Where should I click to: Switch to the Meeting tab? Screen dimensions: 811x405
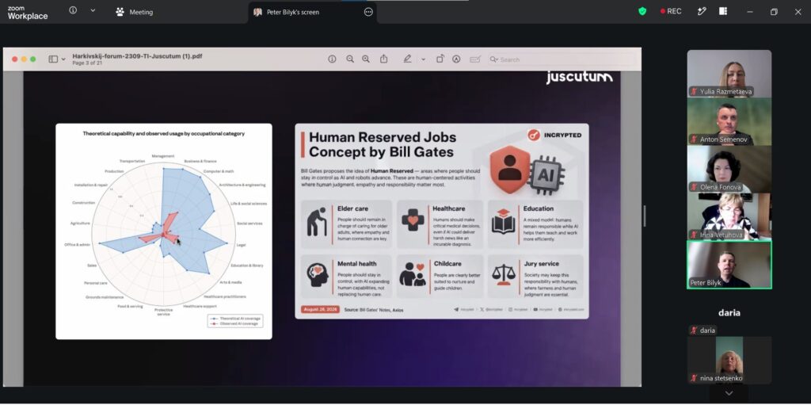click(x=134, y=12)
